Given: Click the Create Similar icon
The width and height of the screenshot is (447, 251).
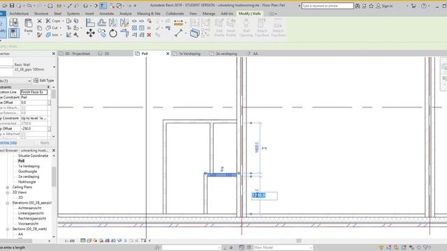Looking at the screenshot, I should 194,33.
